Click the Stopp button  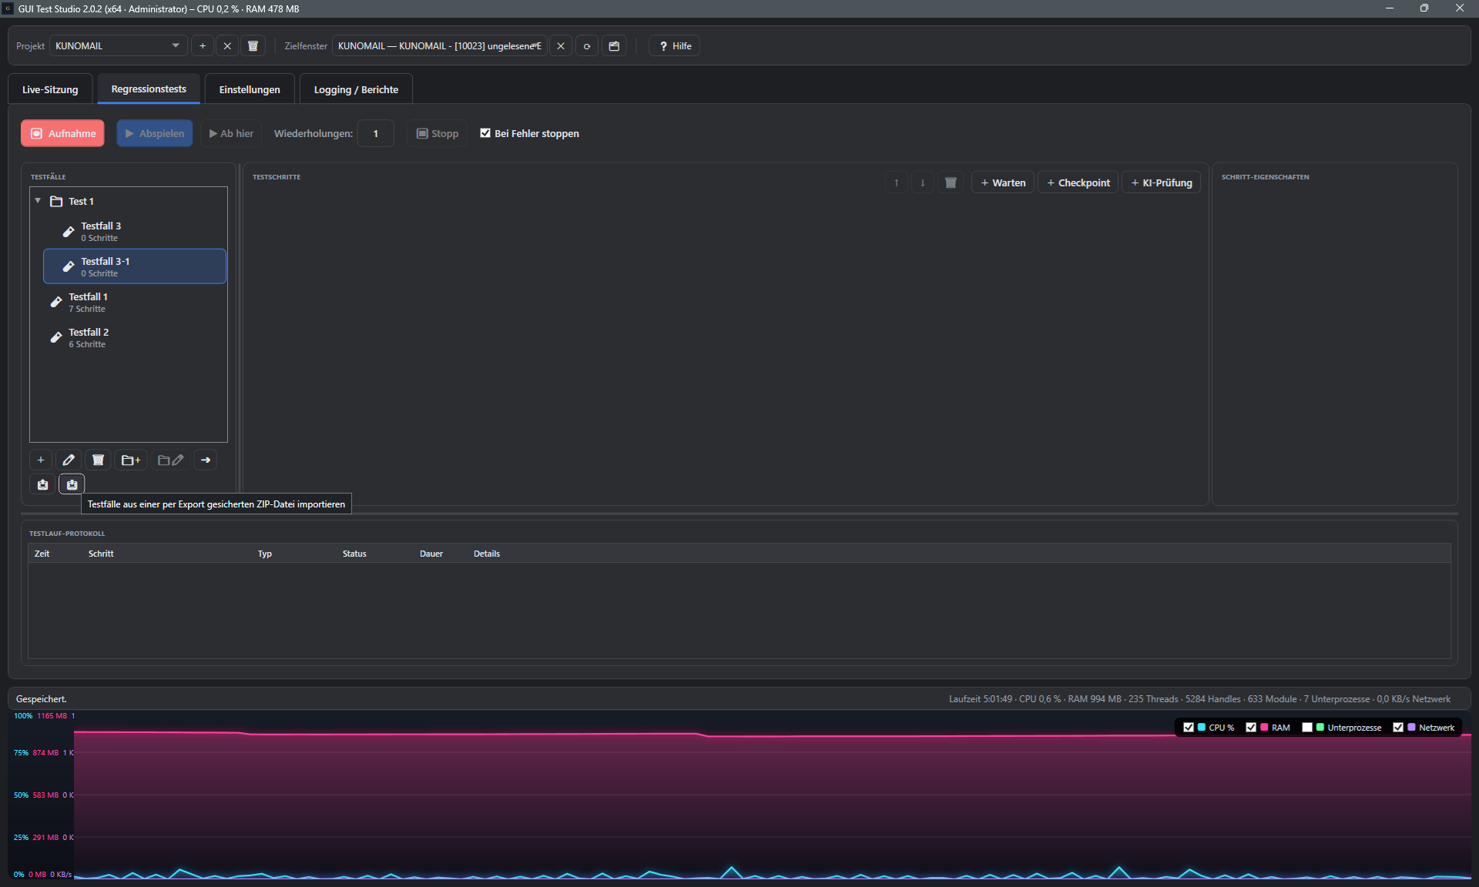(x=438, y=133)
